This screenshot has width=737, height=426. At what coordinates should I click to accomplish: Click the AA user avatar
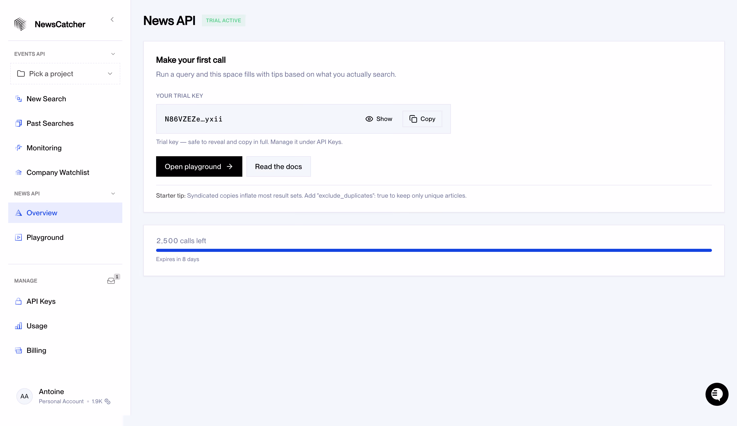click(x=25, y=396)
